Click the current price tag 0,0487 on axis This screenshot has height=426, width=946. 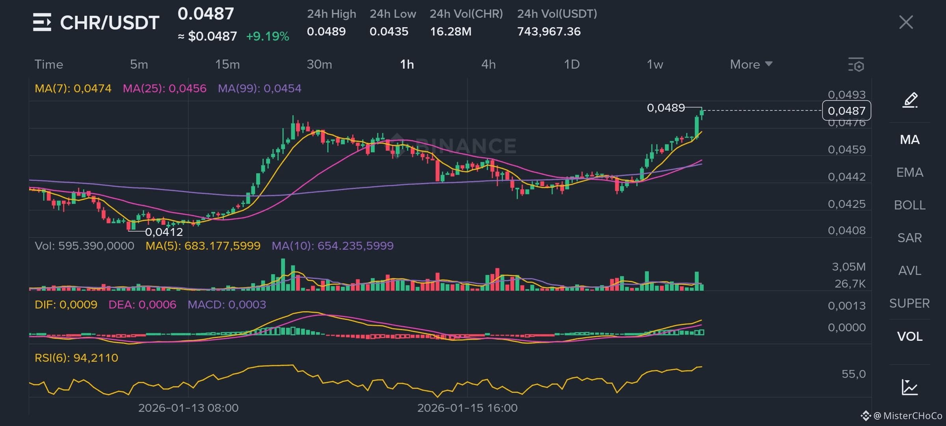[x=847, y=111]
